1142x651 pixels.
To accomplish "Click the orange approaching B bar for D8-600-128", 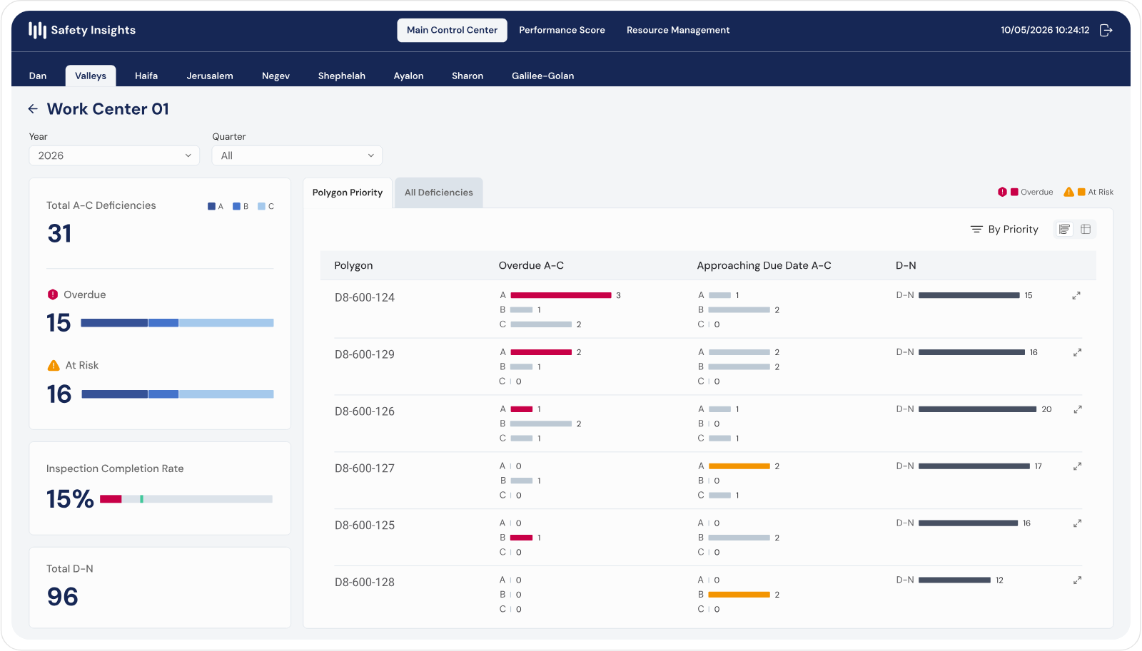I will (739, 595).
